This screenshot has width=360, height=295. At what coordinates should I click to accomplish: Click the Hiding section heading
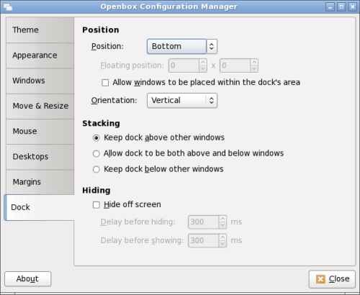coord(96,190)
